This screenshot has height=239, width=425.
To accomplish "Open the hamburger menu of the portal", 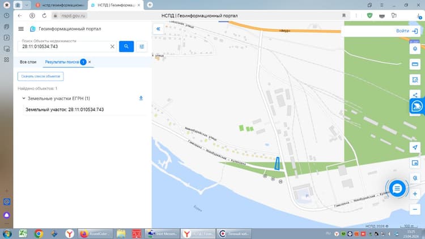I will (21, 29).
